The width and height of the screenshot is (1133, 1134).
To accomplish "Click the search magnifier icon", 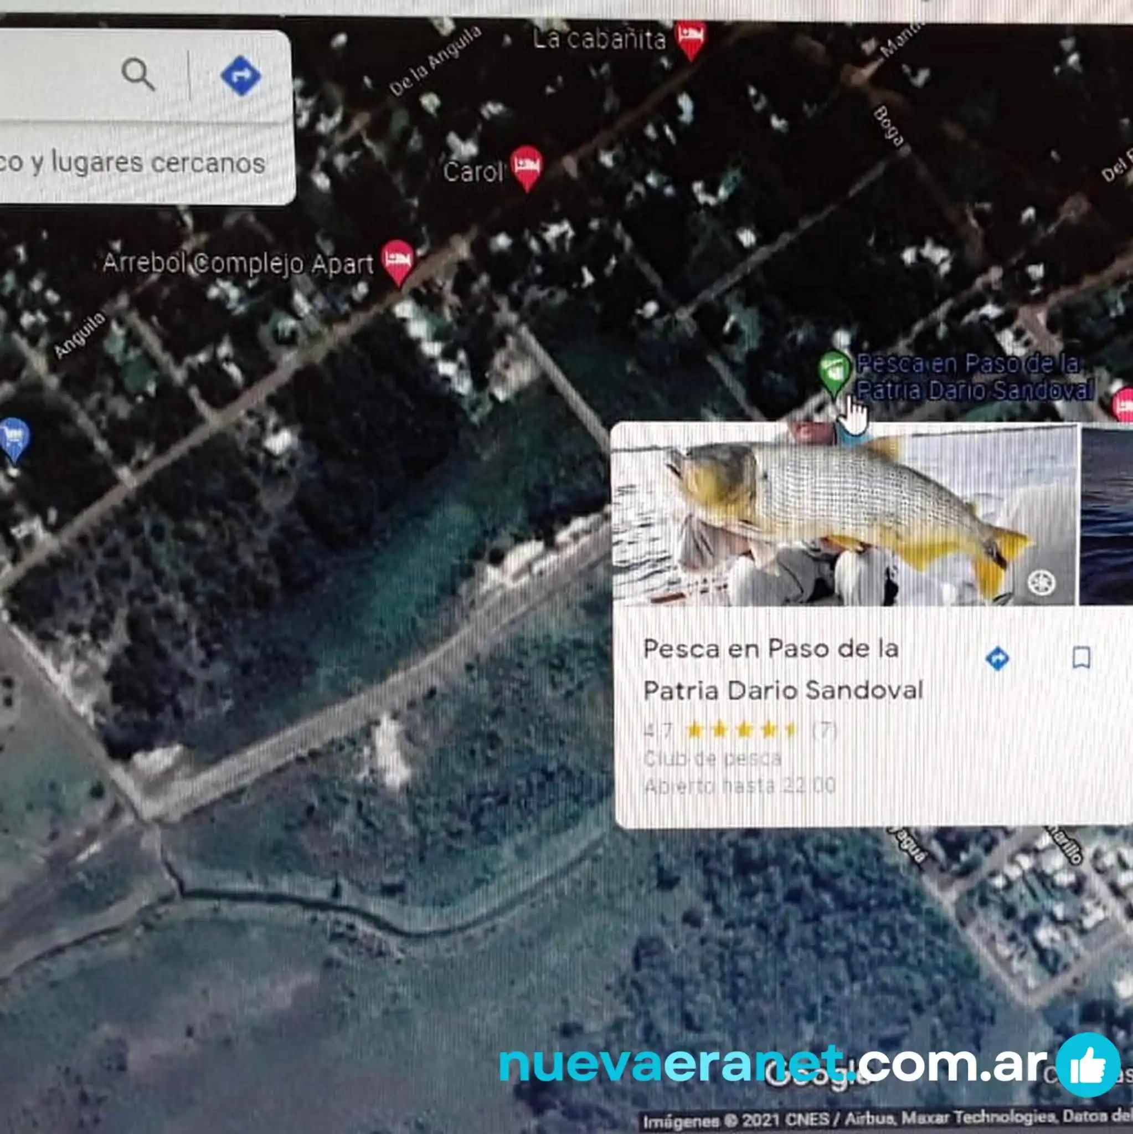I will (x=138, y=74).
